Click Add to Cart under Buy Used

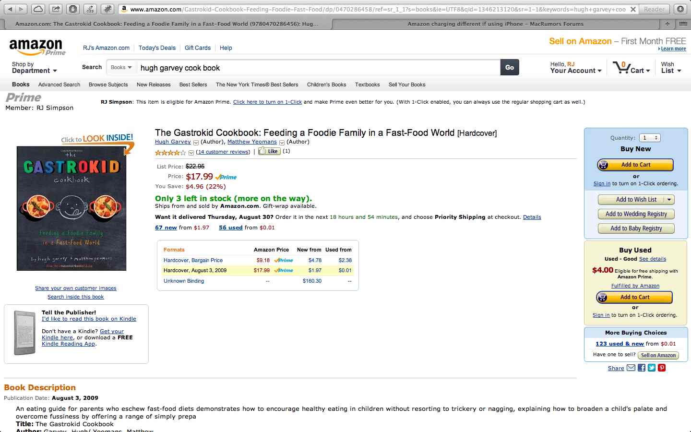[634, 297]
